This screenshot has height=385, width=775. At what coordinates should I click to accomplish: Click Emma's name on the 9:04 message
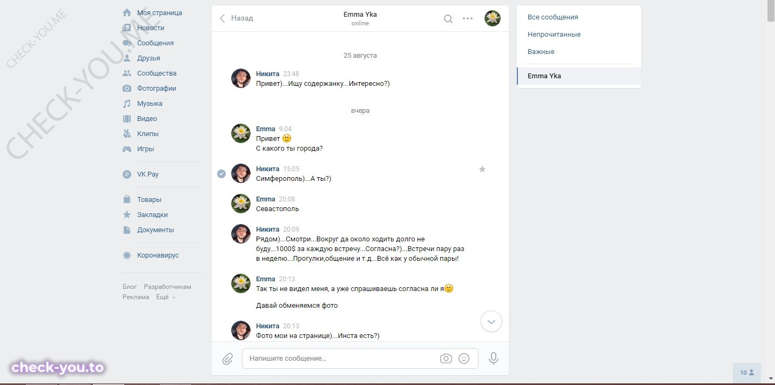tap(266, 129)
